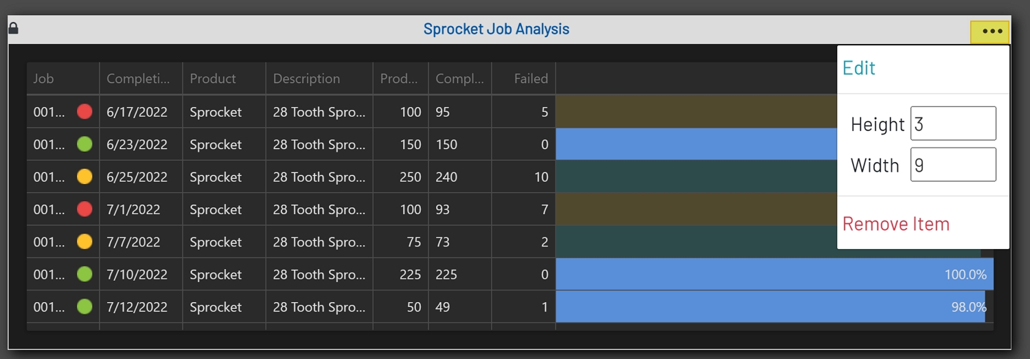
Task: Click the Description column header
Action: pyautogui.click(x=306, y=79)
